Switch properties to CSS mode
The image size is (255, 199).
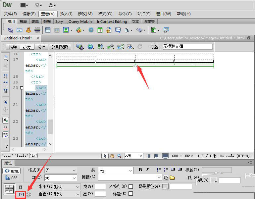[x=11, y=178]
